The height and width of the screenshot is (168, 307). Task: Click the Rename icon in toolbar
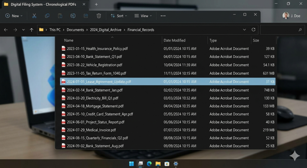tap(73, 16)
